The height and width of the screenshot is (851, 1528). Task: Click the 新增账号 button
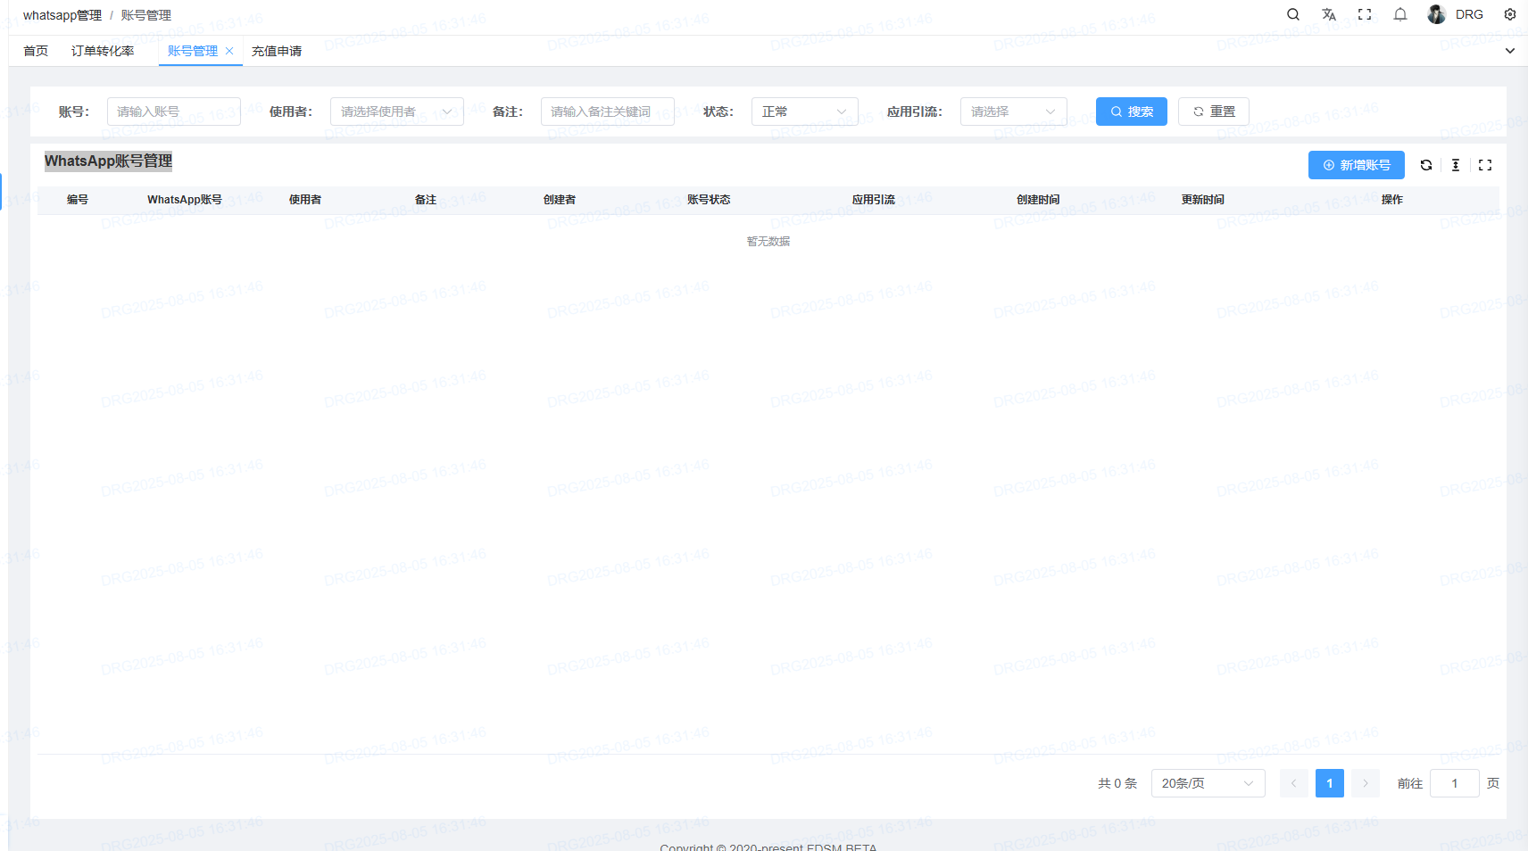(x=1356, y=165)
